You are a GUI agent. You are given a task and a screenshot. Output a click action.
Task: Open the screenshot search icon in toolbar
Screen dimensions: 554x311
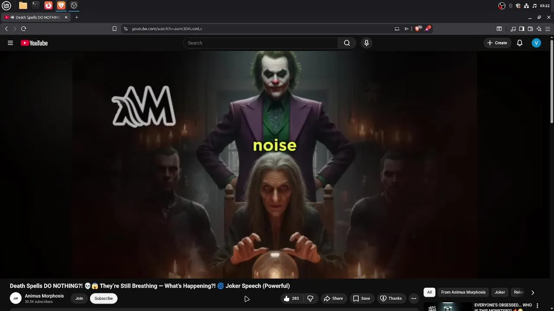(499, 29)
